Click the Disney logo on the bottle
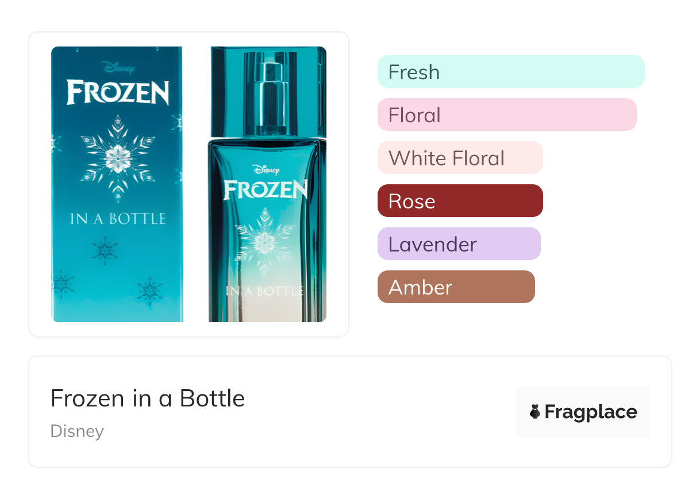 (x=265, y=170)
